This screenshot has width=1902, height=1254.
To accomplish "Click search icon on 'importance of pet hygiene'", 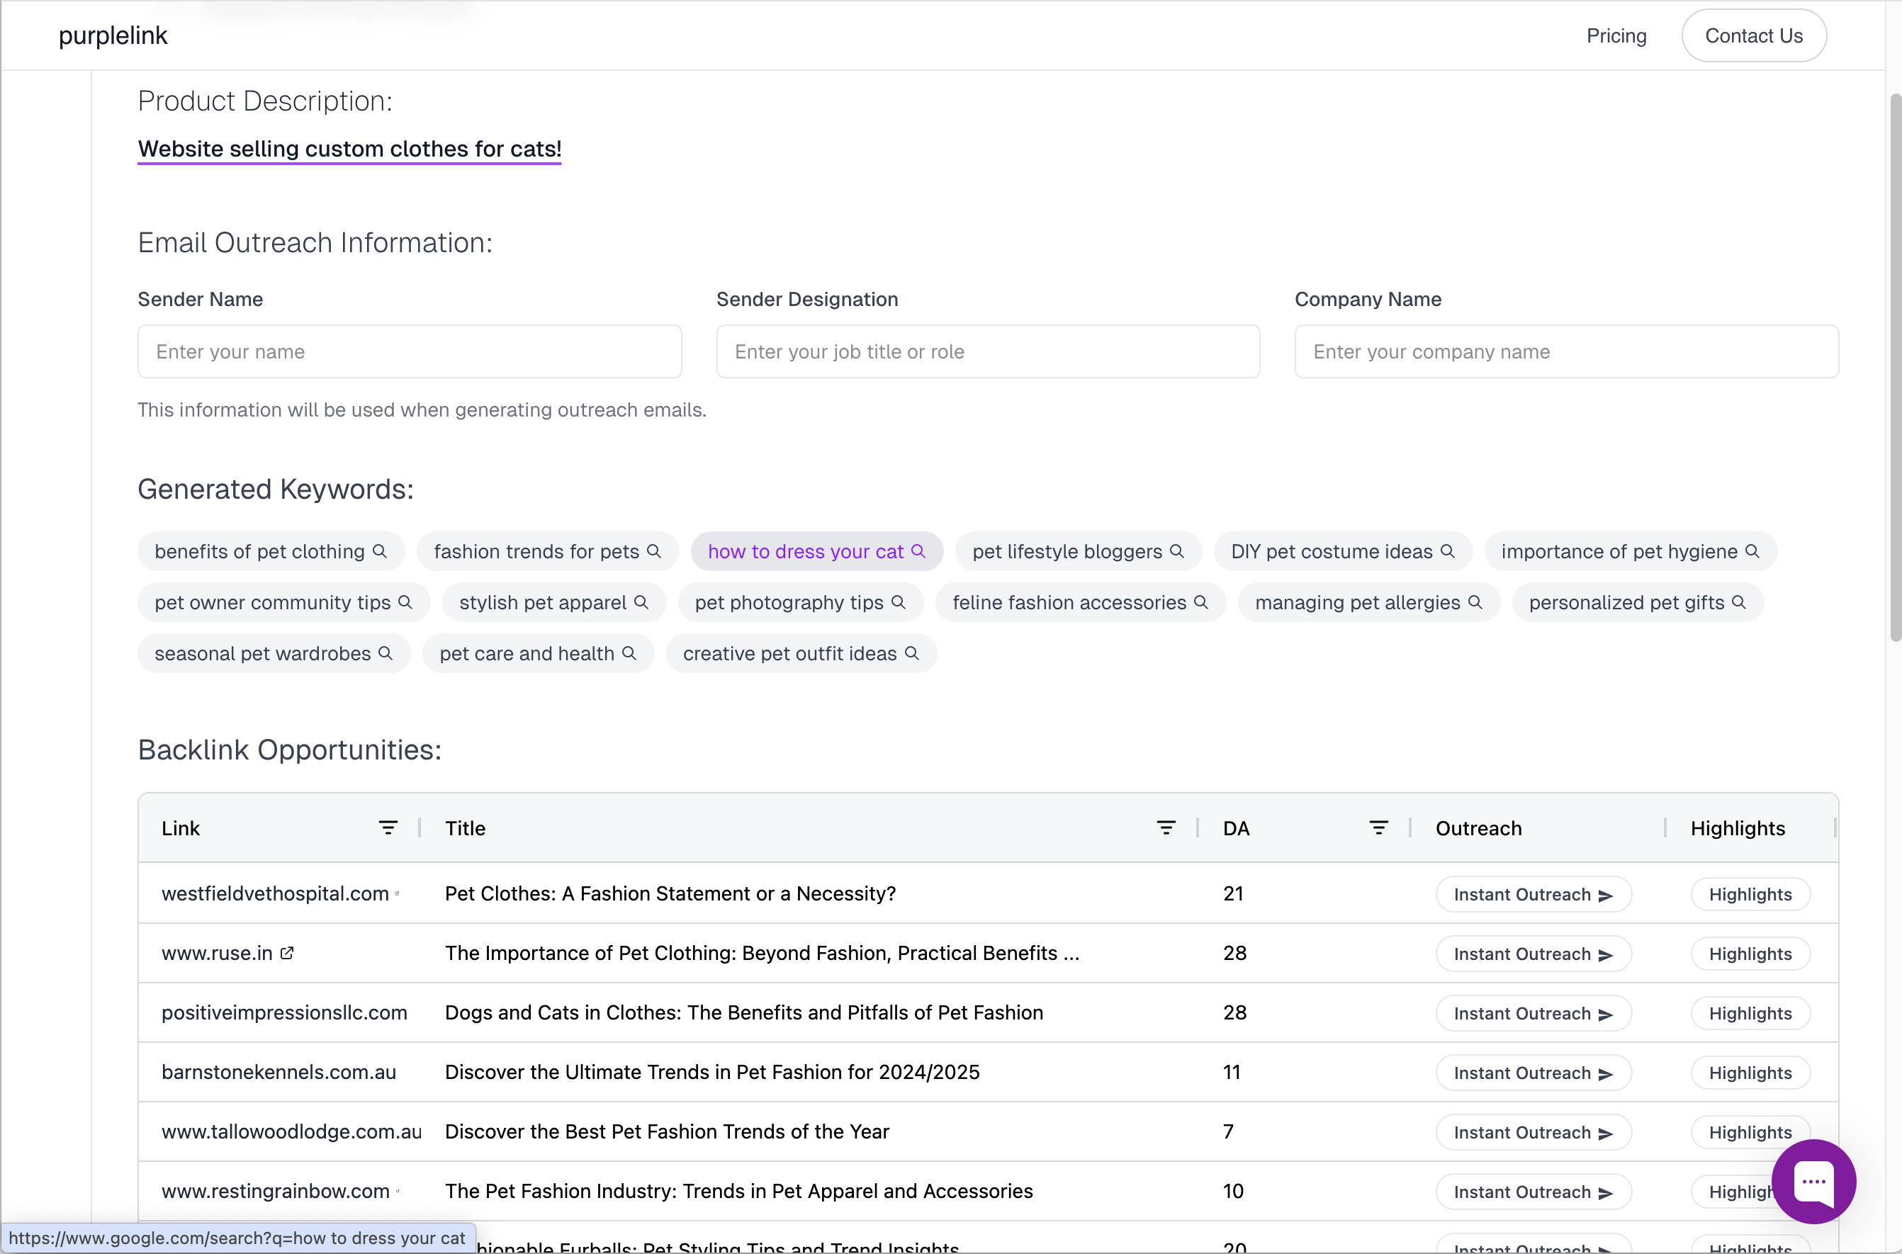I will coord(1752,551).
